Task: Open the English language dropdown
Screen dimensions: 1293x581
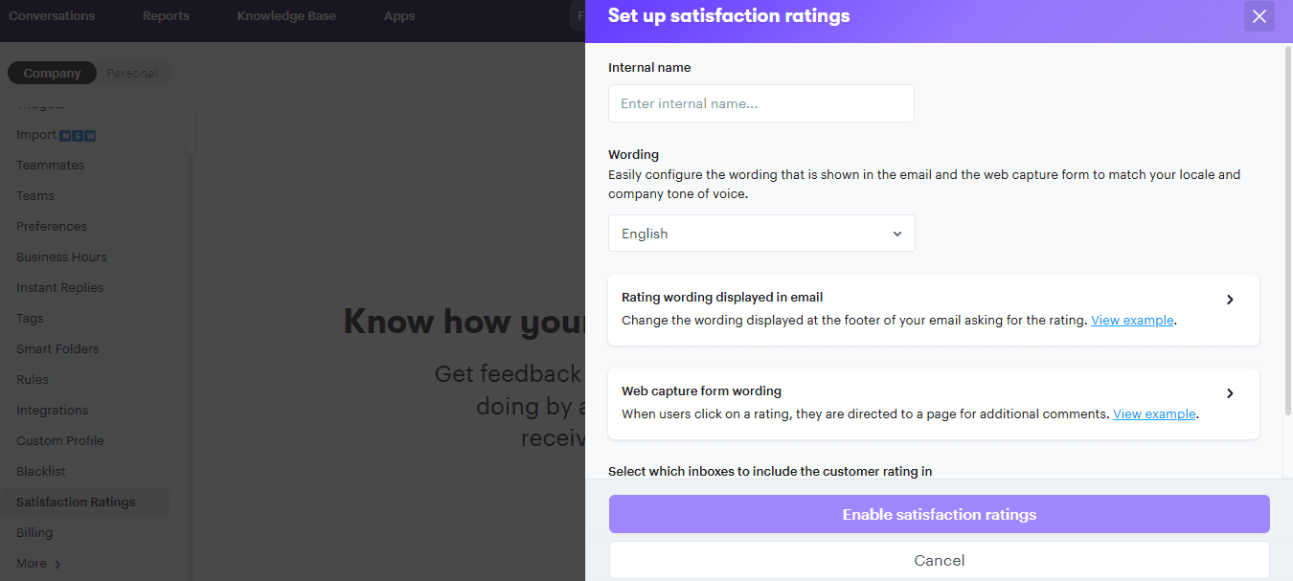Action: click(x=760, y=233)
